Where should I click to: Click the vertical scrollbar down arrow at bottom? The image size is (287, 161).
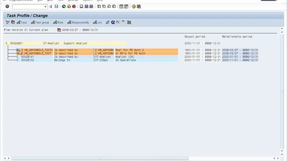(x=282, y=154)
